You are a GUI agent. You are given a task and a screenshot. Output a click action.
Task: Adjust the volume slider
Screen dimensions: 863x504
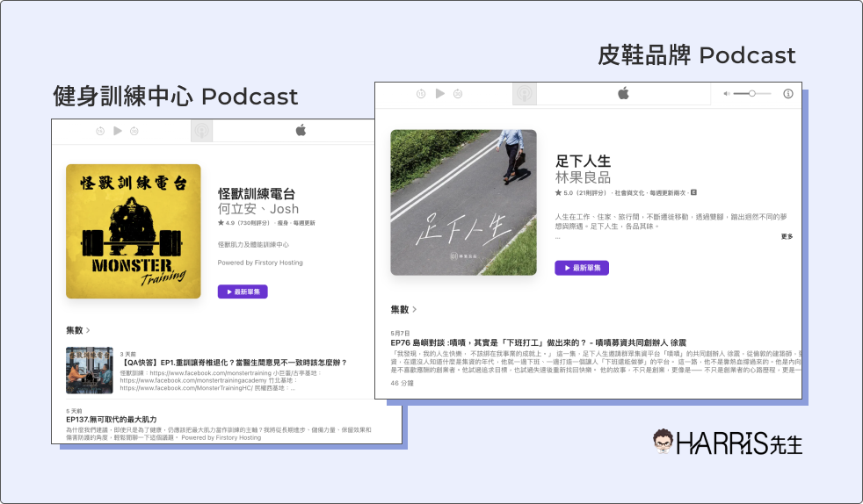[751, 94]
